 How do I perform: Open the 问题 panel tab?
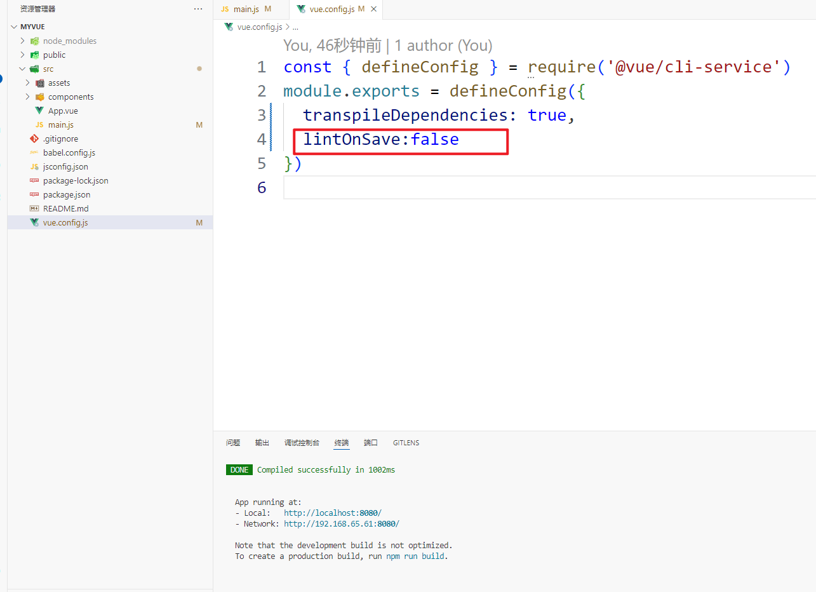(233, 443)
